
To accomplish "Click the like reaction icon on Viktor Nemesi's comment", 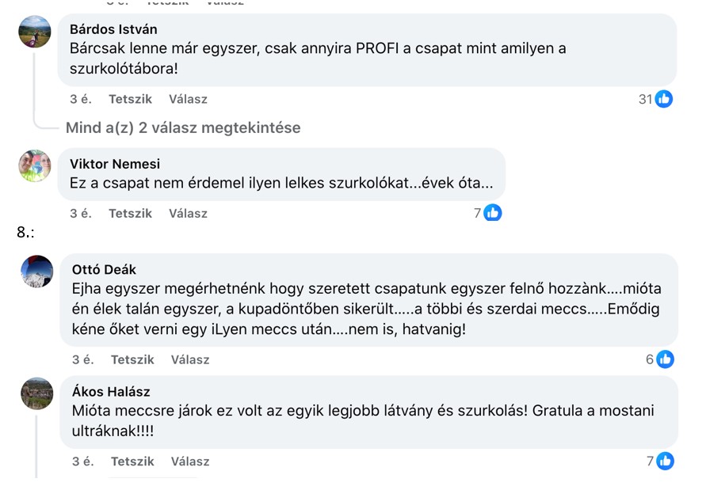I will pyautogui.click(x=493, y=213).
